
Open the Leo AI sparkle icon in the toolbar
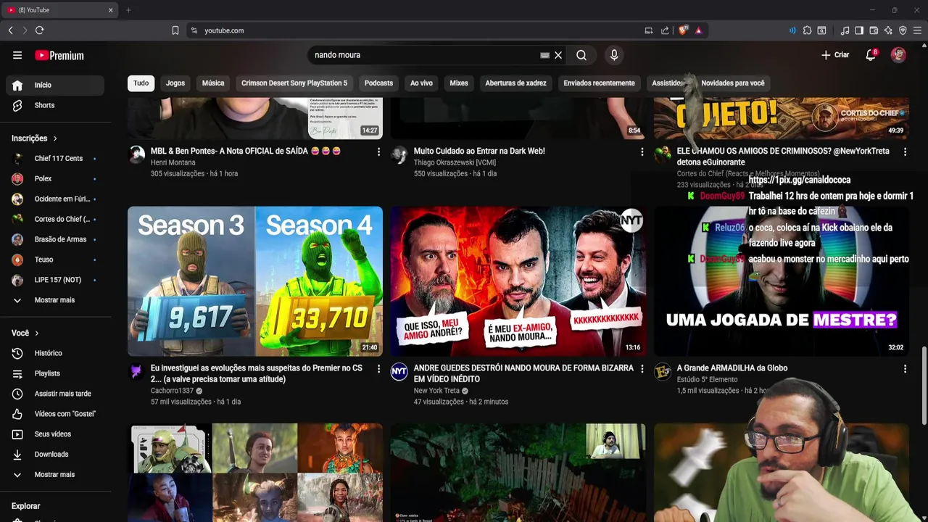pyautogui.click(x=888, y=30)
